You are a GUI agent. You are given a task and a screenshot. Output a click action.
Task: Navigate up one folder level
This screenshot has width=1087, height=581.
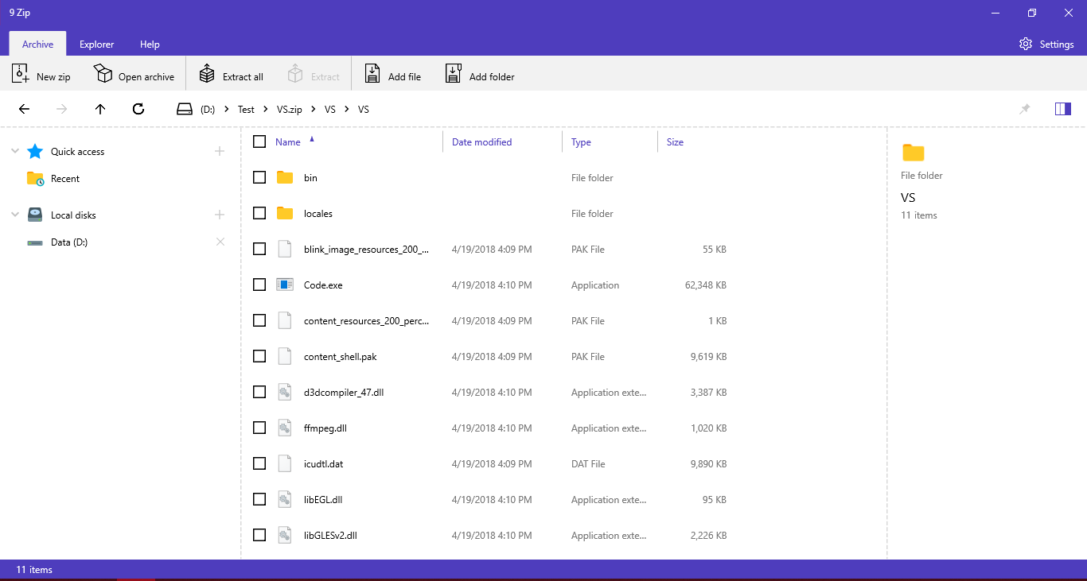(x=100, y=109)
